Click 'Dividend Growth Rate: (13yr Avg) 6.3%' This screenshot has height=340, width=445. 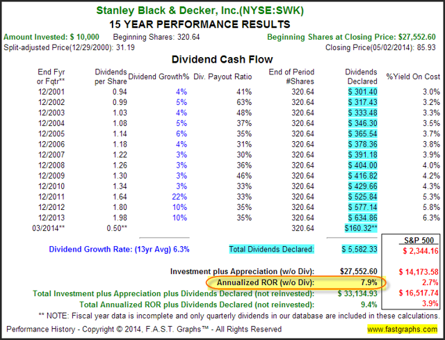coord(119,249)
